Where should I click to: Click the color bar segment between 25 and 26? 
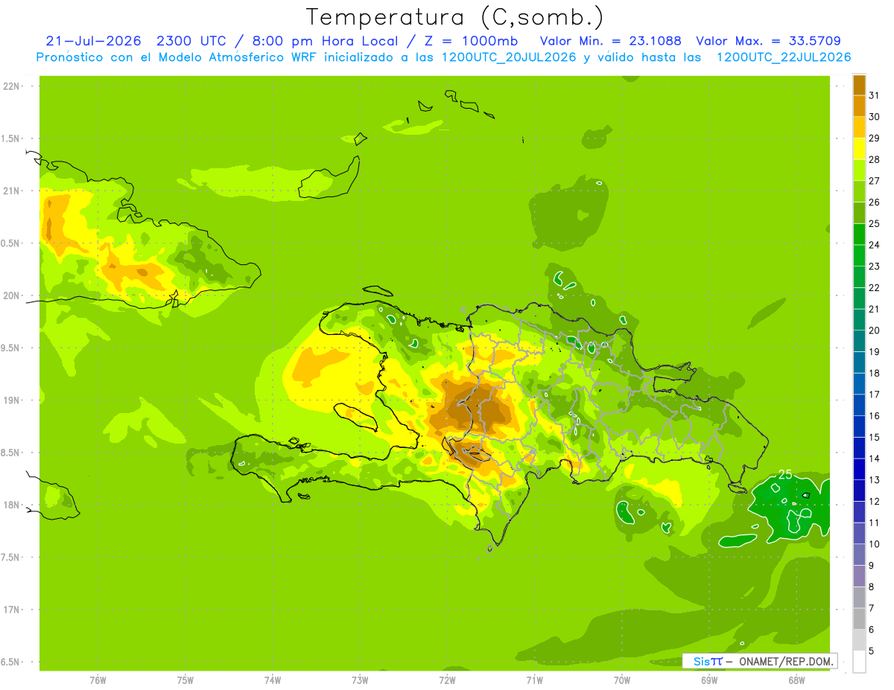click(859, 213)
